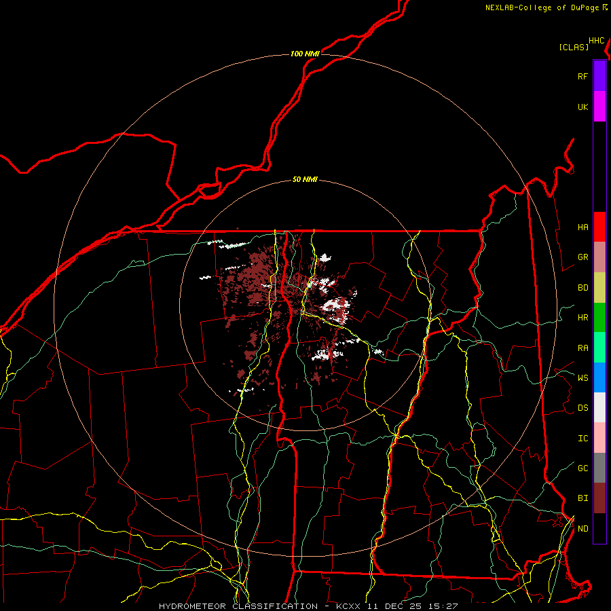Click the WS legend label
Screen dimensions: 611x611
pos(582,377)
